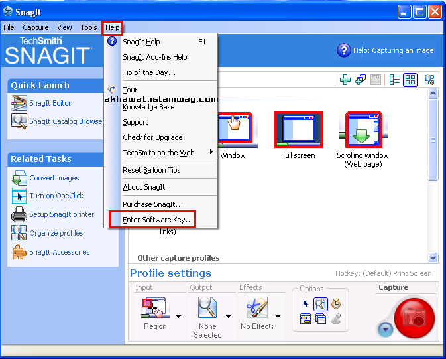
Task: Open the Capture menu
Action: (36, 27)
